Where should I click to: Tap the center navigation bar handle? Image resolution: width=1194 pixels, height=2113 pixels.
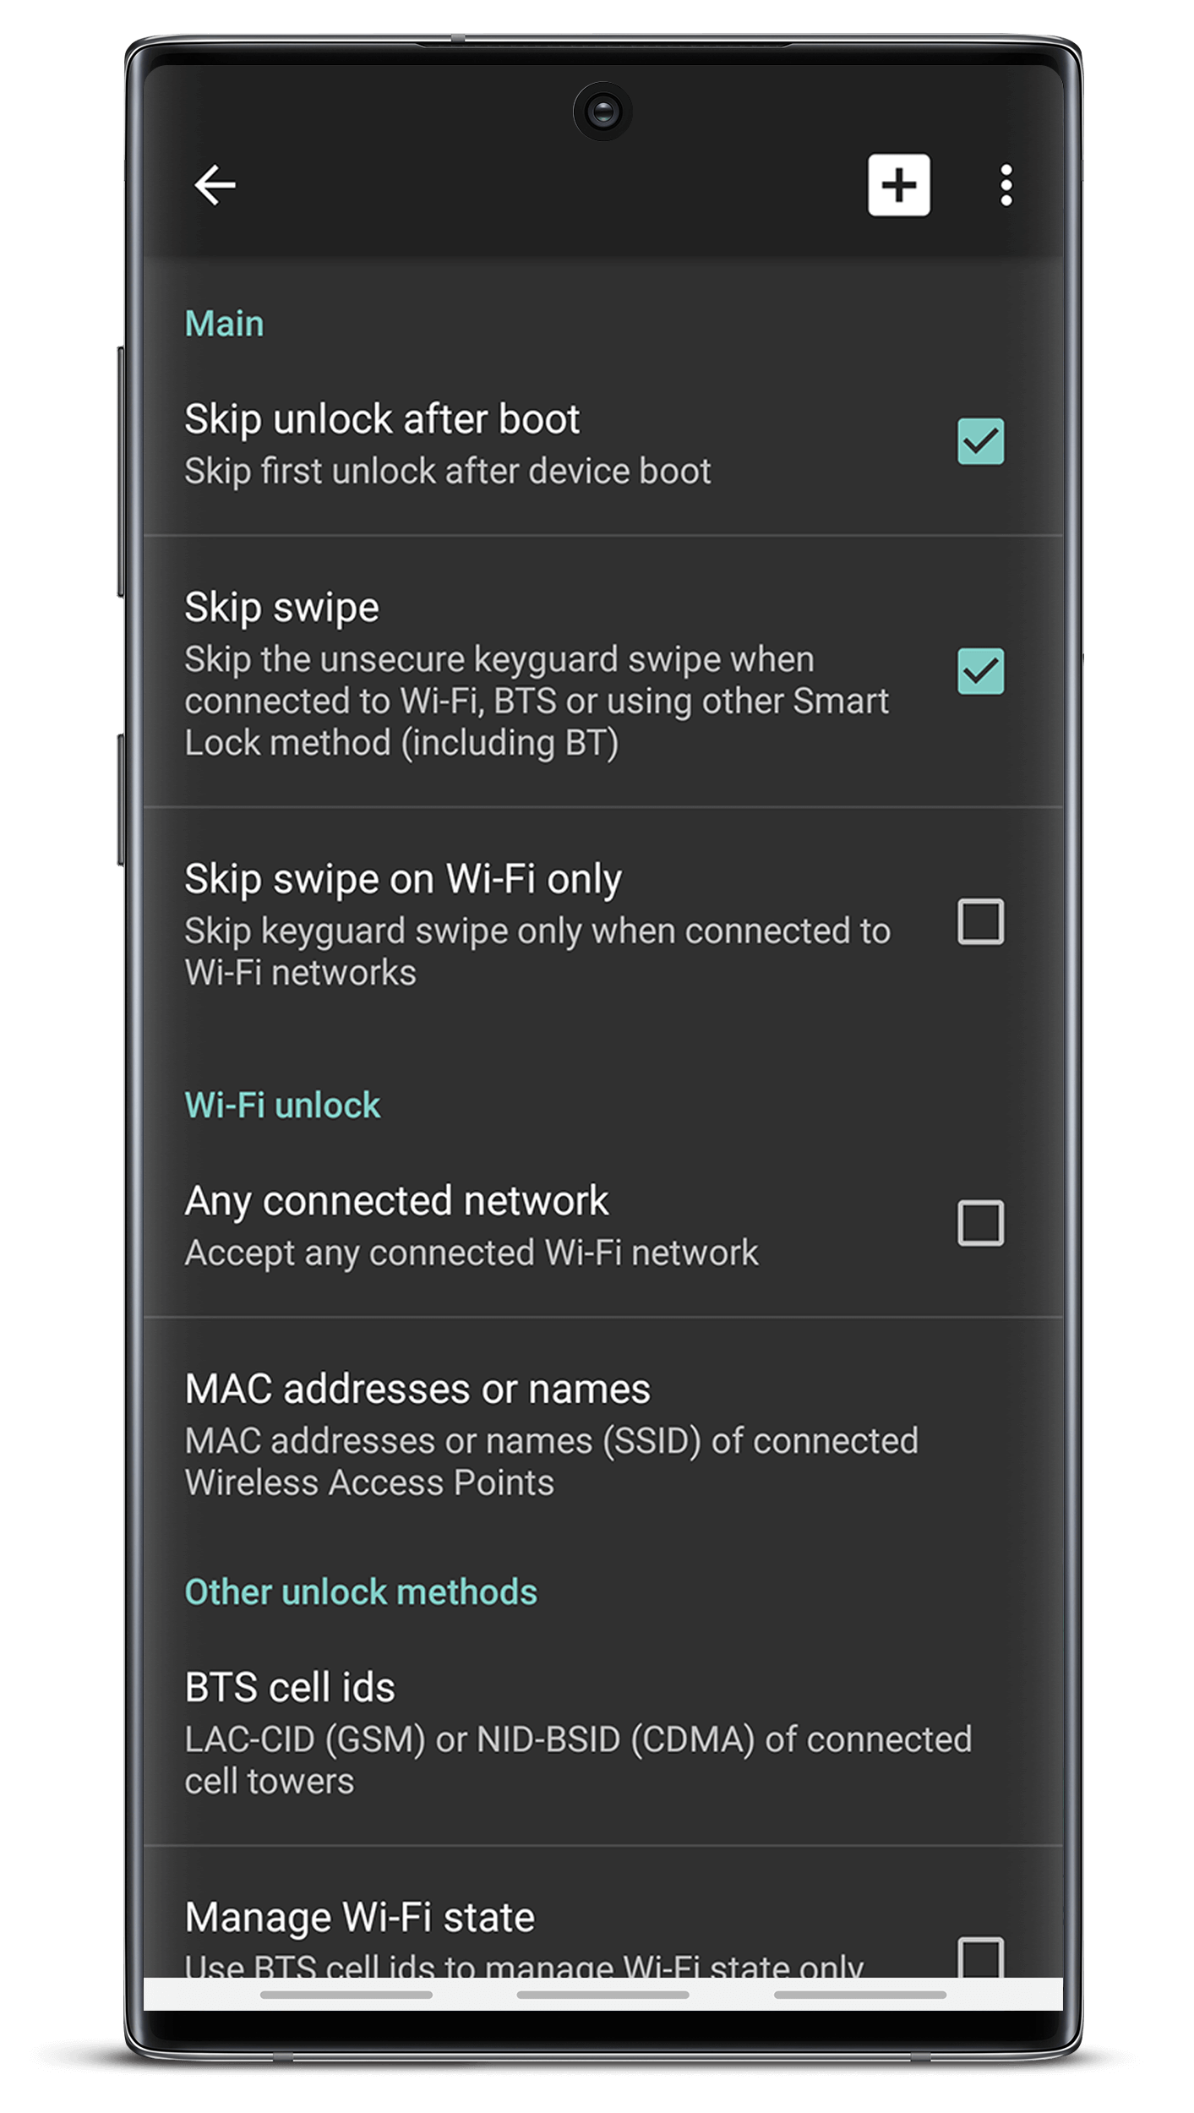tap(602, 1994)
